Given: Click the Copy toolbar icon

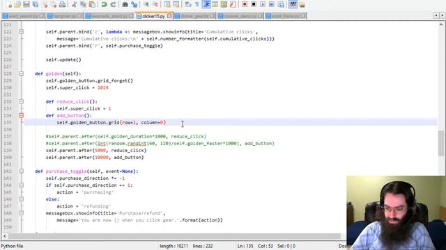Looking at the screenshot, I should pyautogui.click(x=83, y=4).
